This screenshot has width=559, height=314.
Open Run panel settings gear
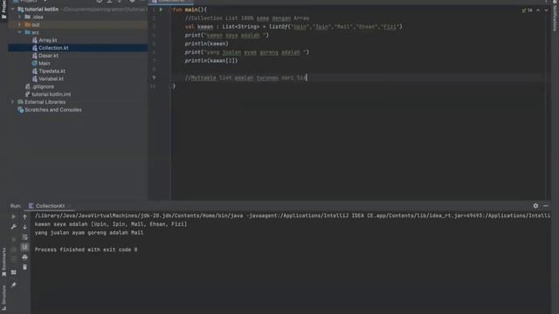pyautogui.click(x=535, y=206)
